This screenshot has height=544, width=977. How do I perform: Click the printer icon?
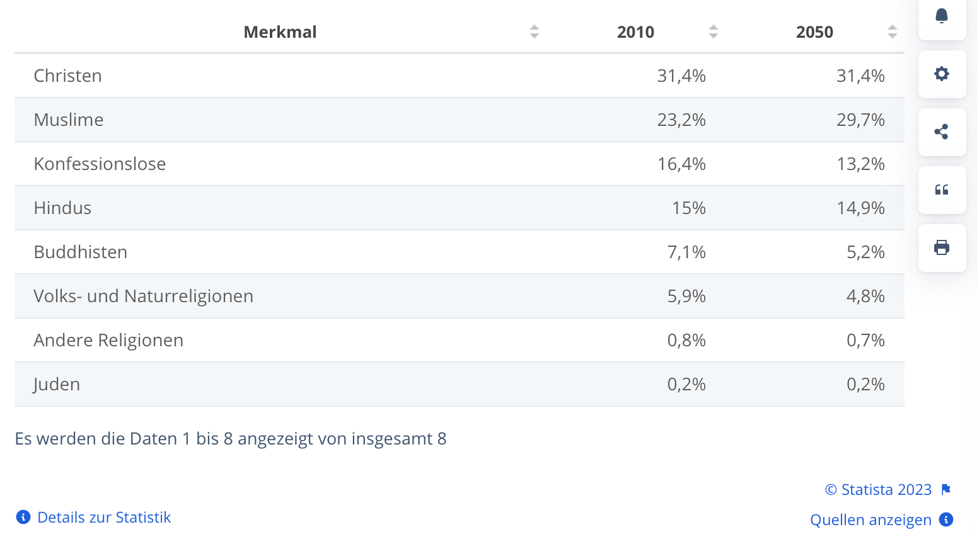942,247
